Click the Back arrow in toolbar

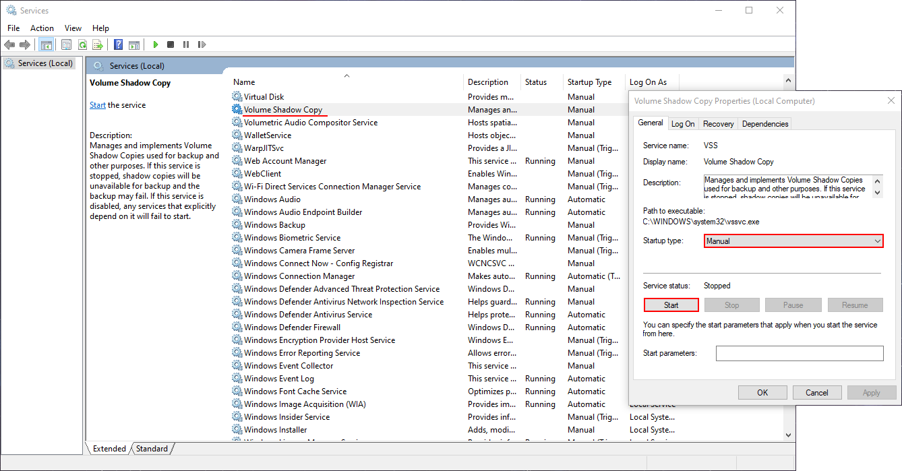pyautogui.click(x=9, y=44)
